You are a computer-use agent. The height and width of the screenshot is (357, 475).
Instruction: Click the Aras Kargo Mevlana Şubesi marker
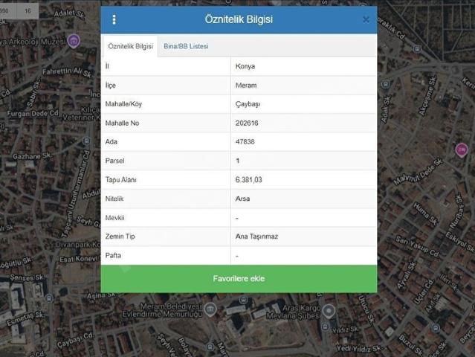(x=329, y=311)
